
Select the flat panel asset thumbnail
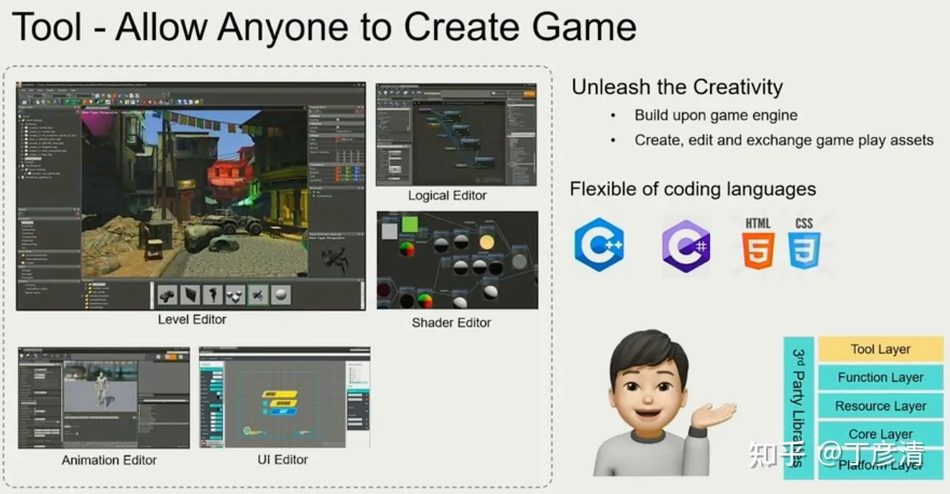pos(190,294)
